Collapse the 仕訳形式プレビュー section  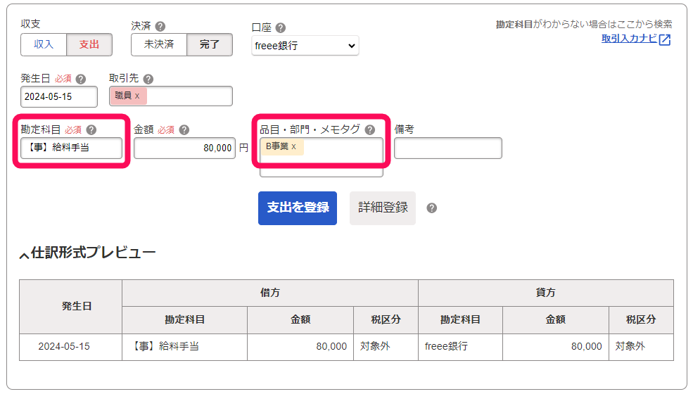tap(87, 253)
